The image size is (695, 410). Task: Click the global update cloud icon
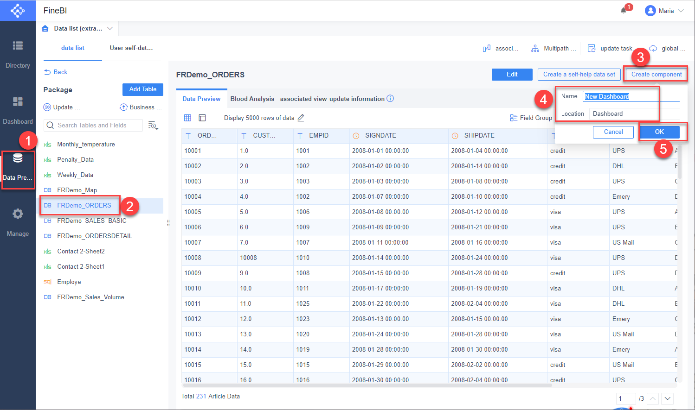point(653,48)
